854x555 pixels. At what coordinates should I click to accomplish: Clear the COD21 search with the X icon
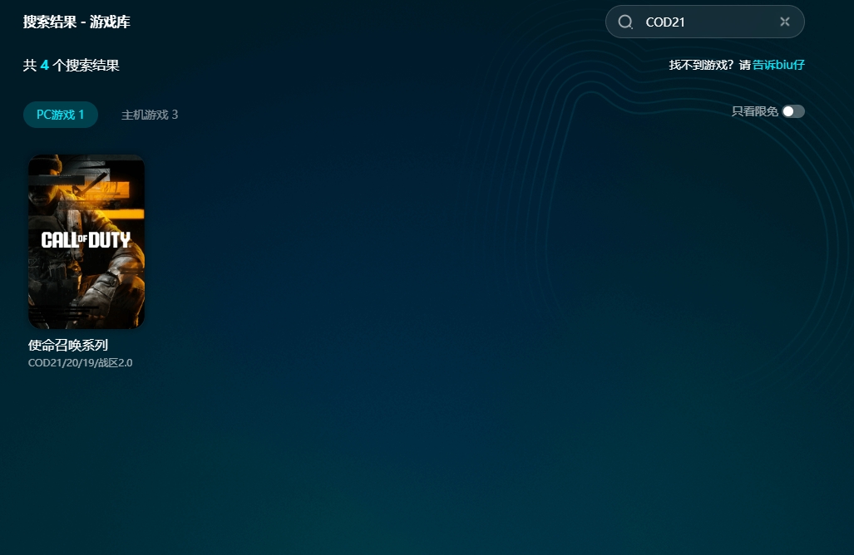coord(784,22)
